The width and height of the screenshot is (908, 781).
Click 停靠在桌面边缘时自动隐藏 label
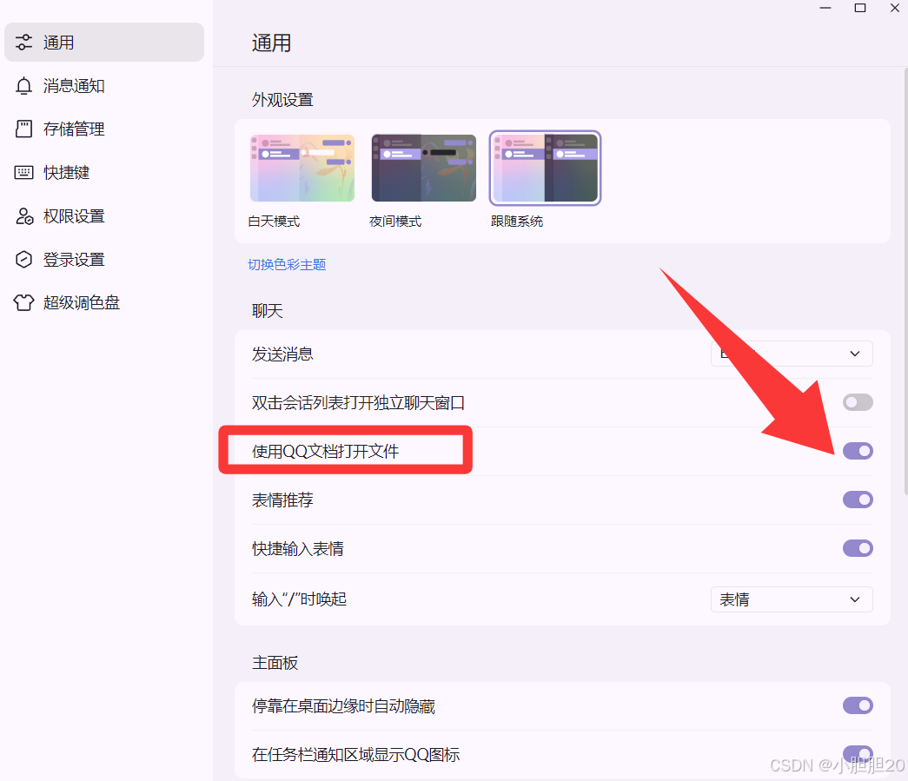click(x=343, y=705)
